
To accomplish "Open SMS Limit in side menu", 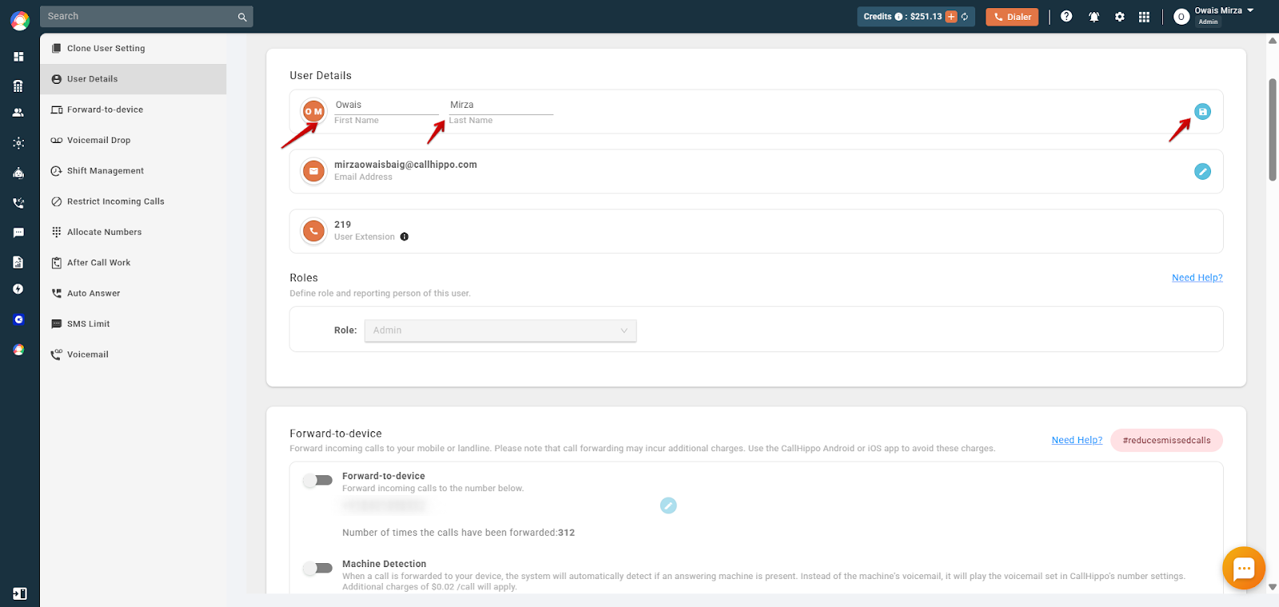I will [x=133, y=324].
